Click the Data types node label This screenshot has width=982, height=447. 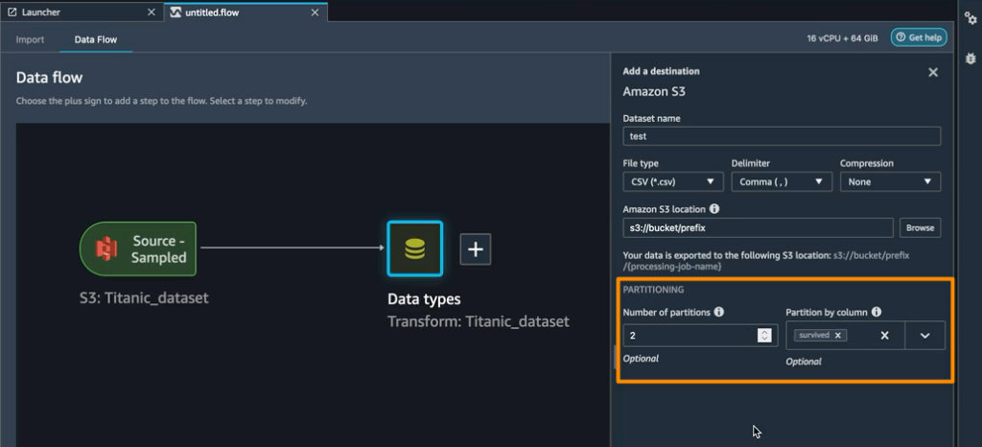click(424, 299)
